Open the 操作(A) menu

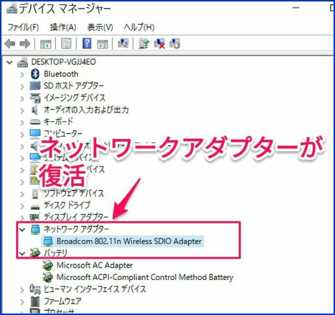coord(63,27)
